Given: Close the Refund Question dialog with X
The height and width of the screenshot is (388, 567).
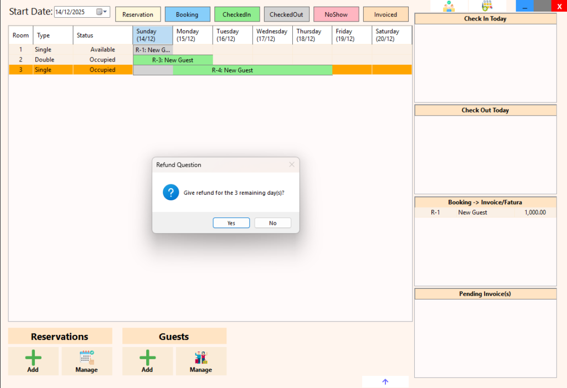Looking at the screenshot, I should [291, 164].
